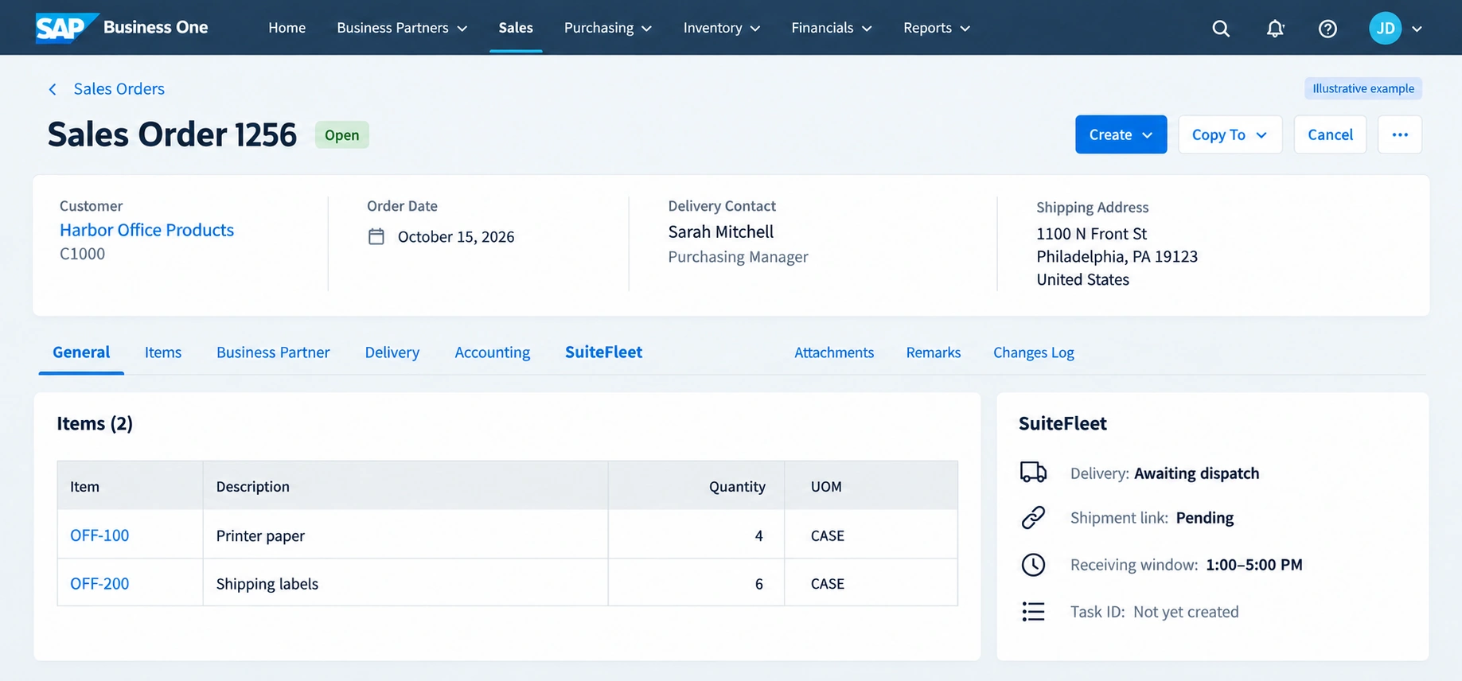Open Harbor Office Products customer link
The image size is (1462, 681).
pos(146,230)
